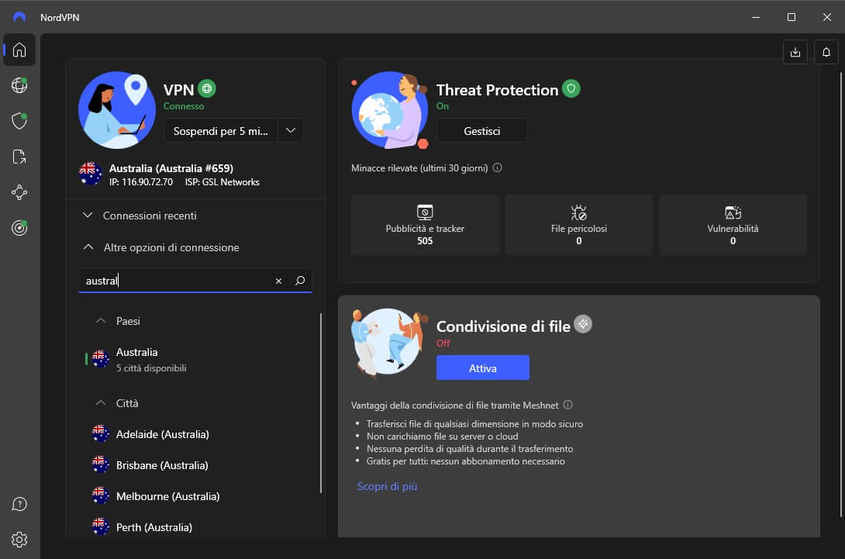This screenshot has width=845, height=559.
Task: Click the Threat Protection globe illustration
Action: pos(390,110)
